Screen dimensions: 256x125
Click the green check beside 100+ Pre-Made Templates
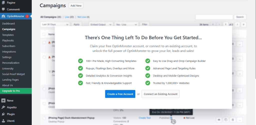click(80, 61)
